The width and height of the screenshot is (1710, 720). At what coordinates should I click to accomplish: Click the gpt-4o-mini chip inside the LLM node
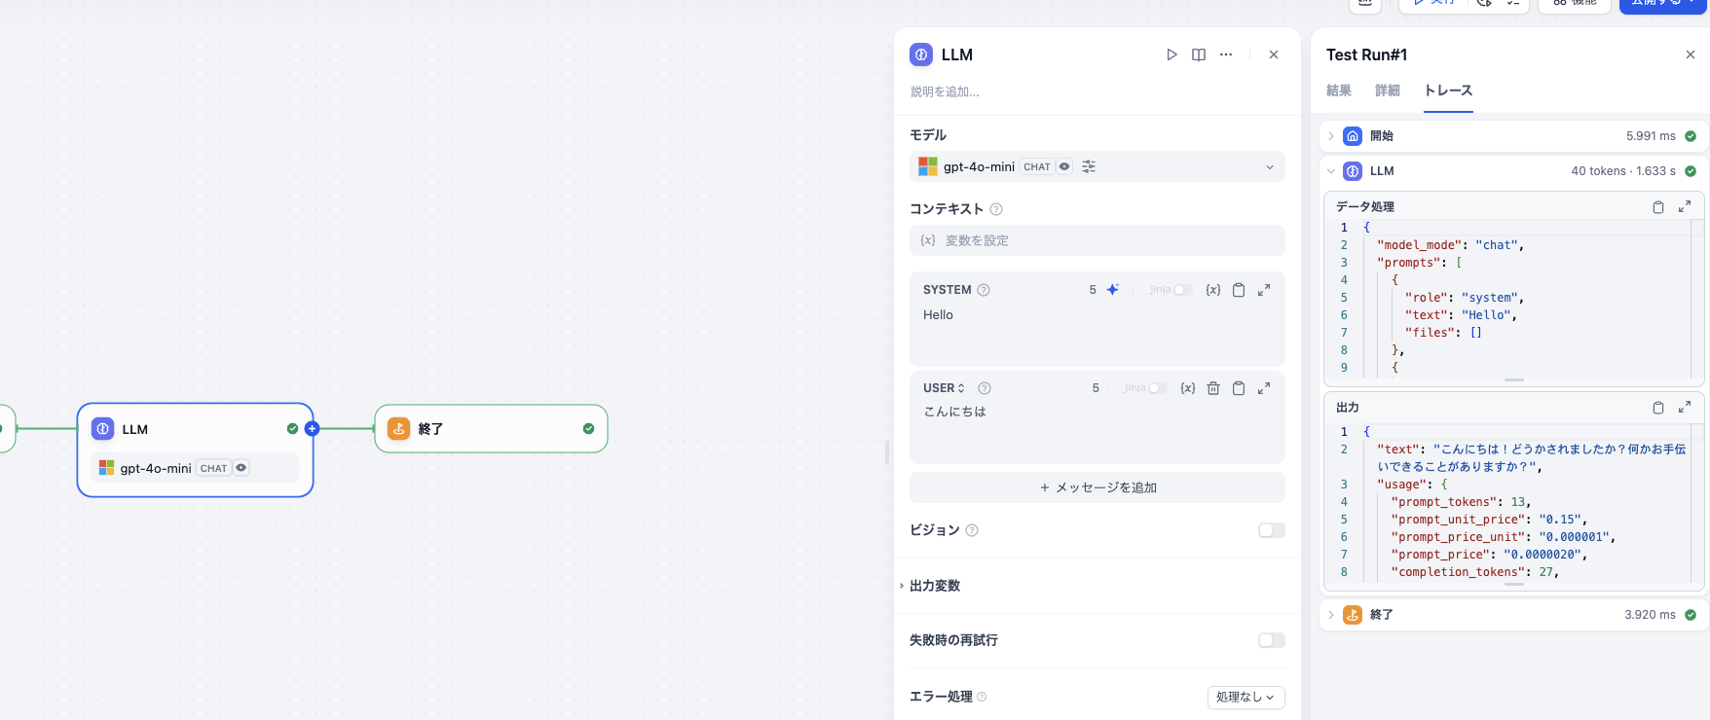[x=195, y=468]
